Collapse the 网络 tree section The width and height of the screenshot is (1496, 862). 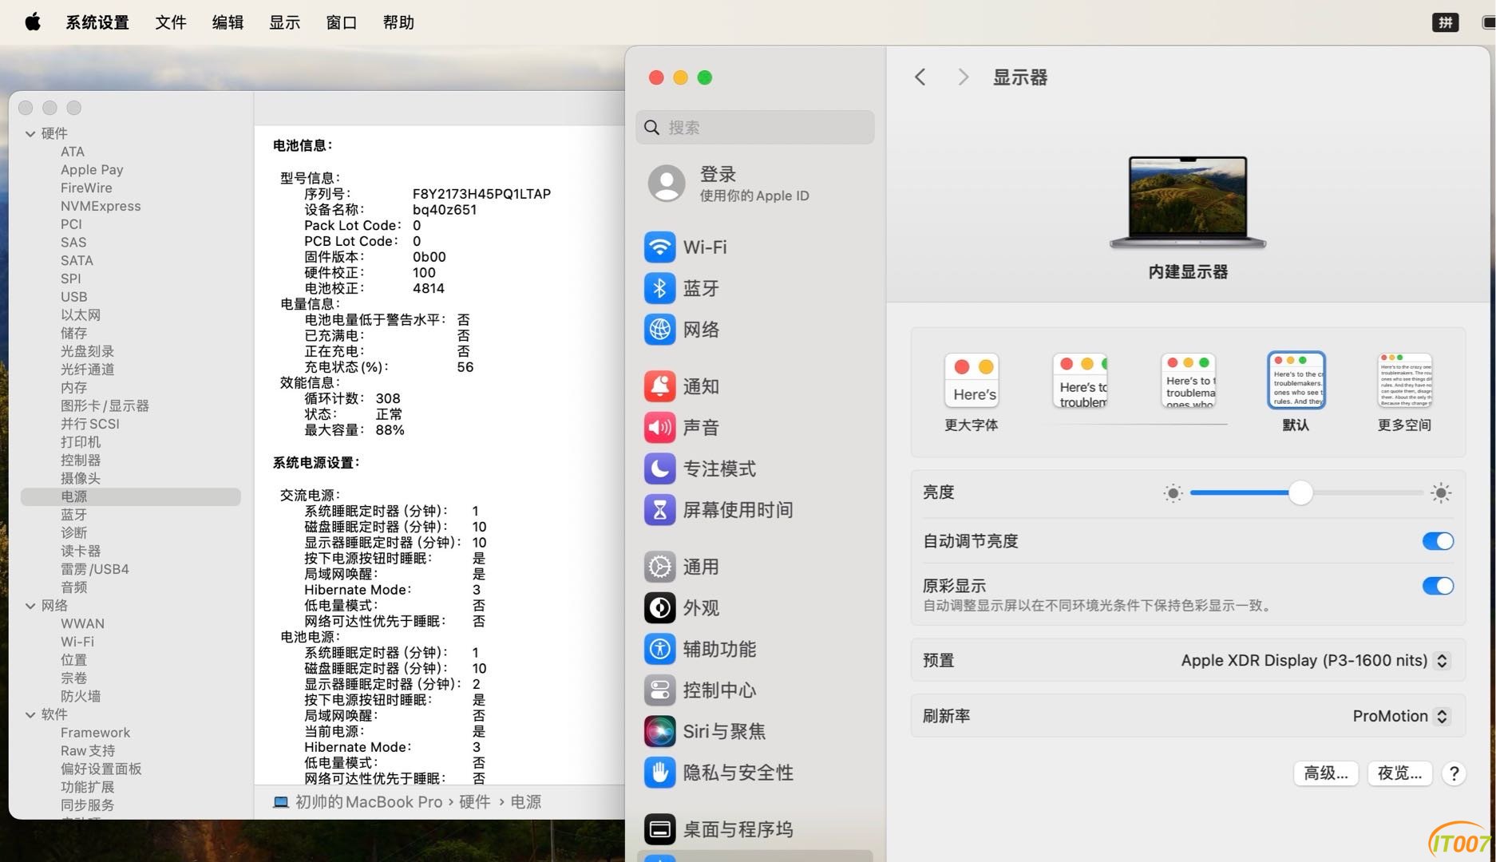click(30, 606)
